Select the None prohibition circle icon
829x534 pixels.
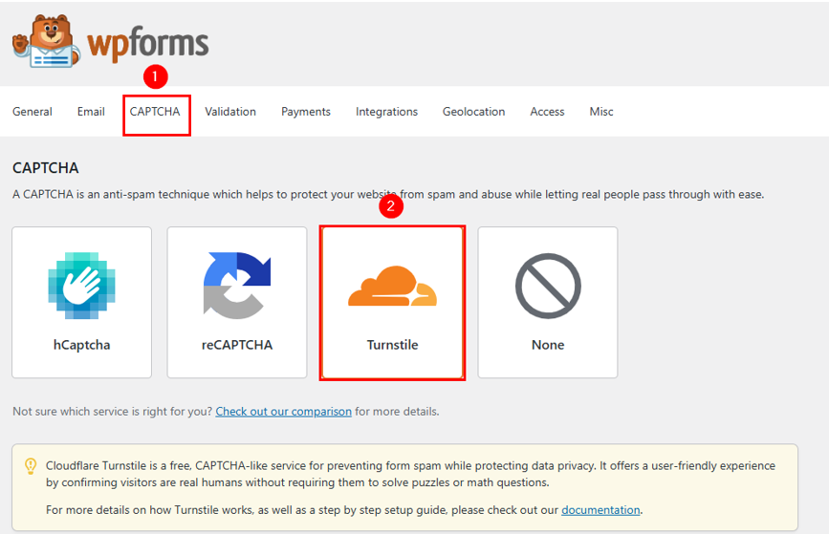(x=548, y=286)
